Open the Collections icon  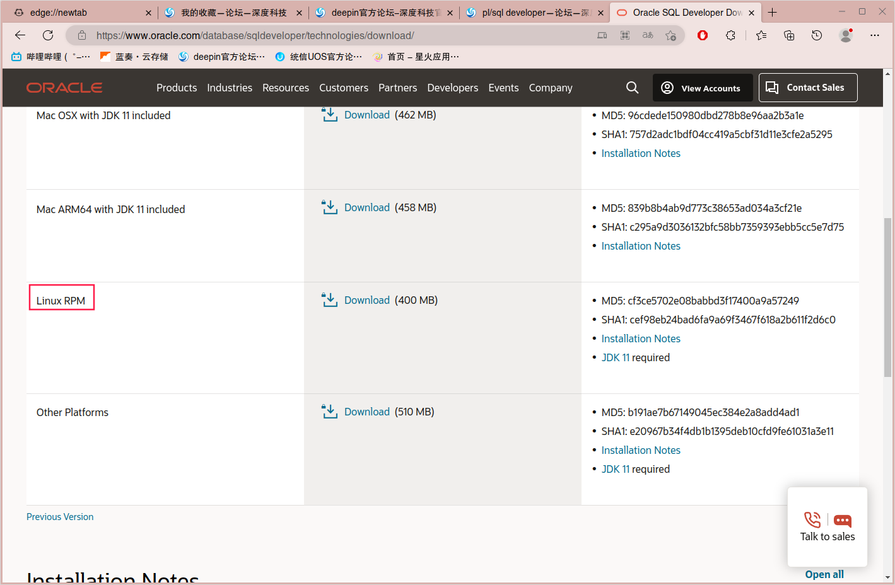(x=789, y=35)
